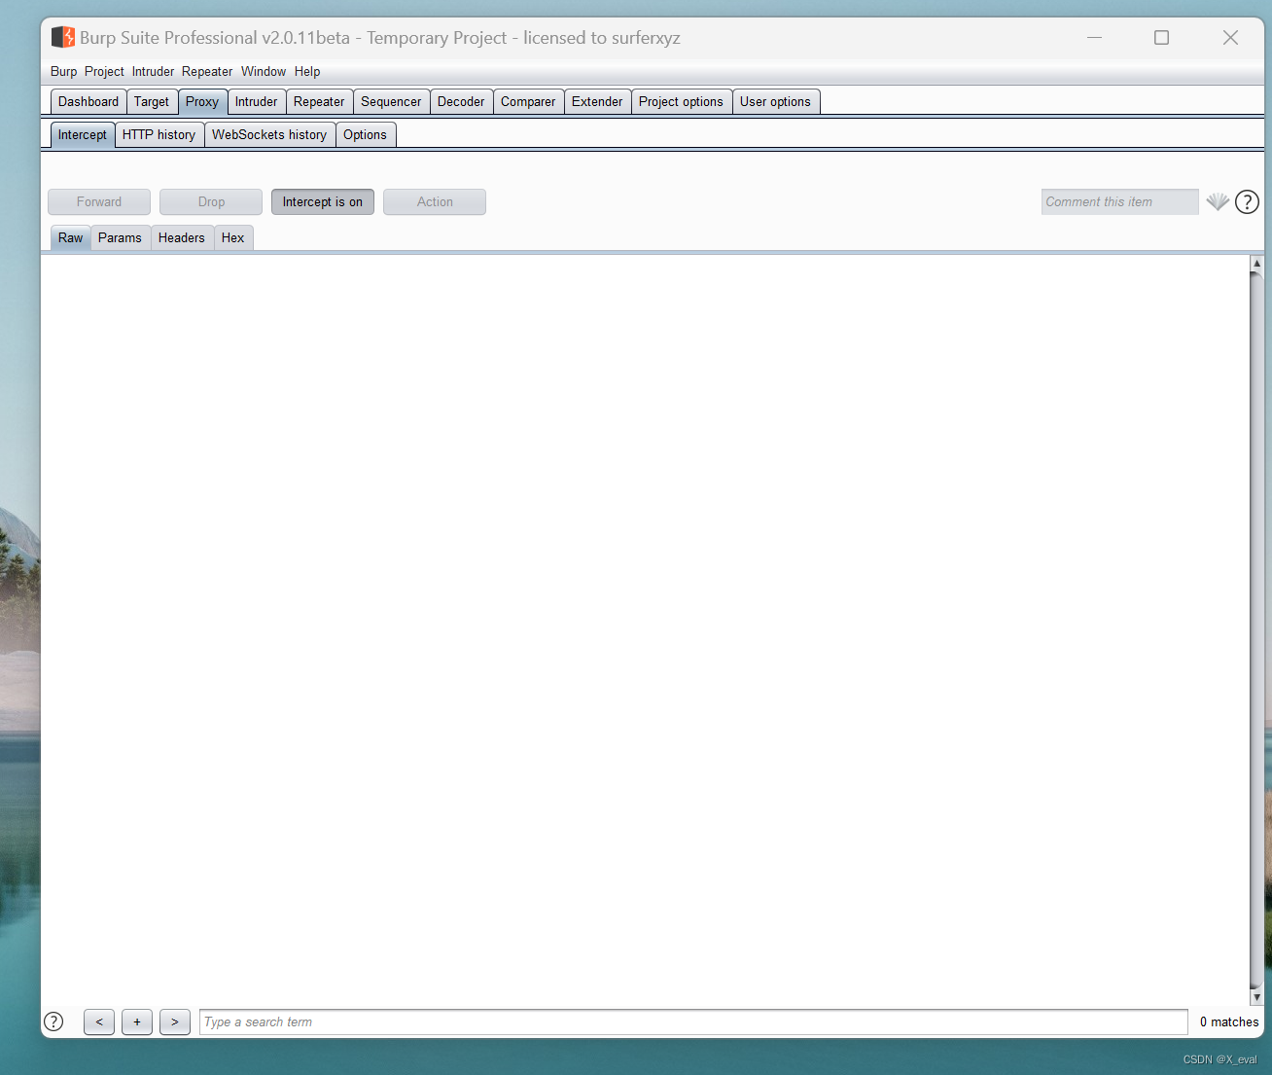Go to previous search match
This screenshot has height=1075, width=1272.
[x=99, y=1021]
